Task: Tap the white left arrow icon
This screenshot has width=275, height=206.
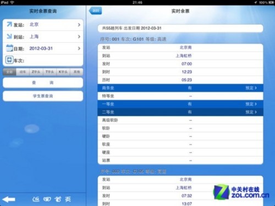Action: click(x=9, y=199)
